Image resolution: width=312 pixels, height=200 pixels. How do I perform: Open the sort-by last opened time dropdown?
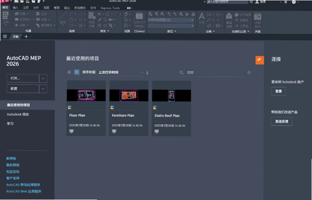point(121,72)
